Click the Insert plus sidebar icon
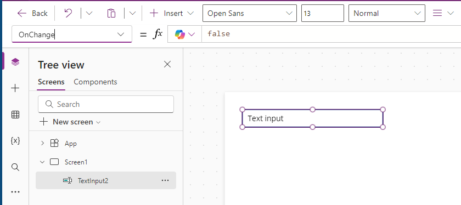 (x=15, y=88)
